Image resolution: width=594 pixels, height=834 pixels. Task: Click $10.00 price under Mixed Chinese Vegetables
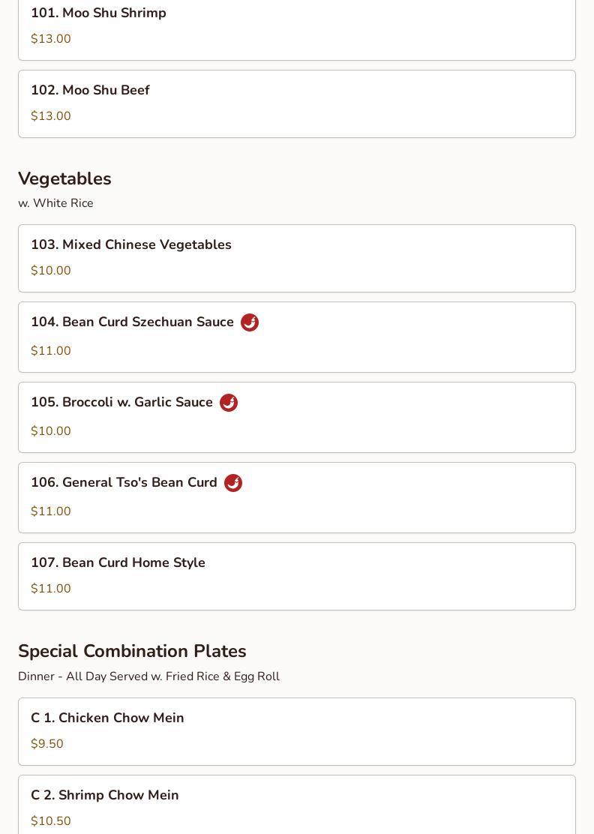[51, 270]
